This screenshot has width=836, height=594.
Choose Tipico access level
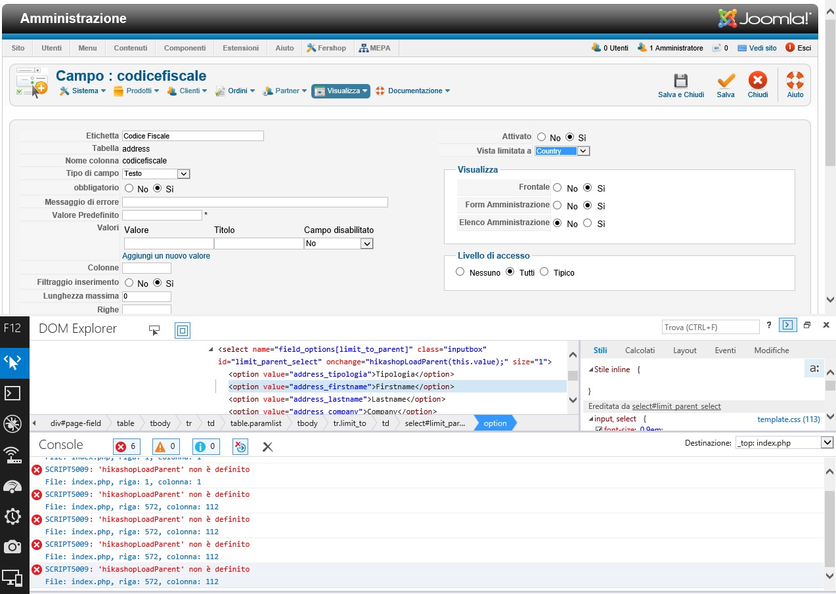[x=544, y=272]
